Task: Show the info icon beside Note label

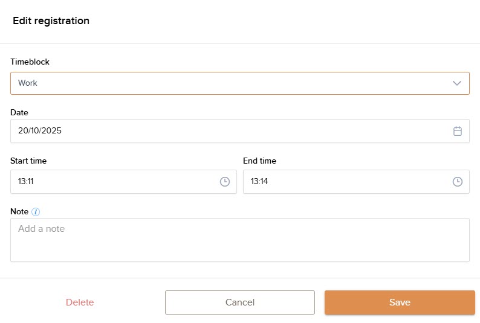Action: [36, 212]
